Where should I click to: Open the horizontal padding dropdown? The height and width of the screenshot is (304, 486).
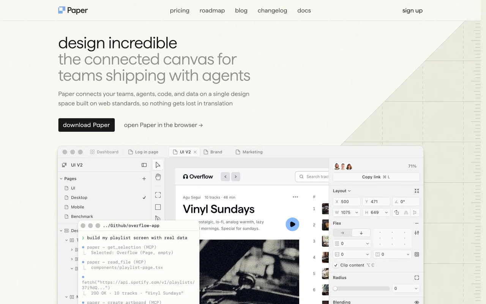tap(367, 254)
